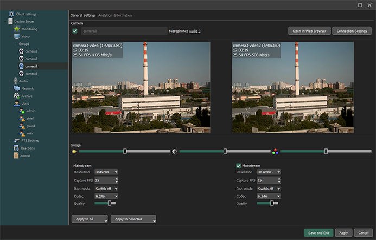Open the Journal book icon
Viewport: 376px width, 240px height.
click(x=16, y=155)
